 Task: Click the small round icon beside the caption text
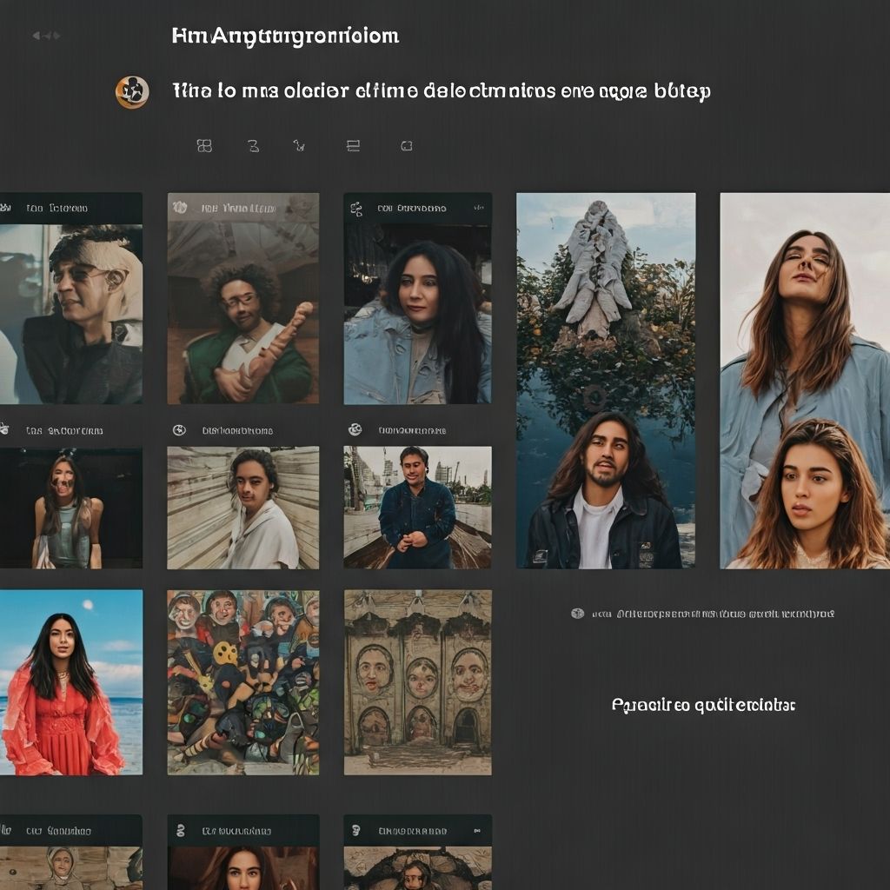pyautogui.click(x=577, y=614)
